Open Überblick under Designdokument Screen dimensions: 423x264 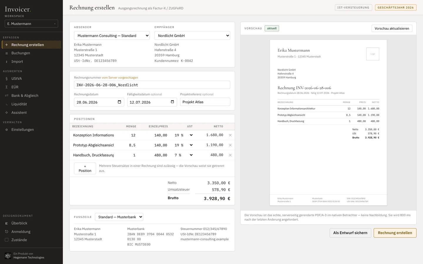(31, 223)
